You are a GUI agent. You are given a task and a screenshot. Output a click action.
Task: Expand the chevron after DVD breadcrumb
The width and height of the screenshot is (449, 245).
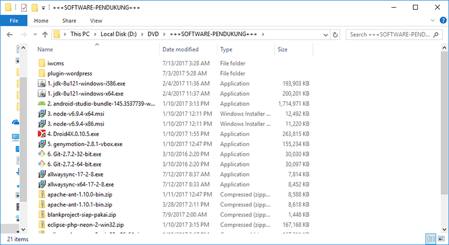pos(164,34)
